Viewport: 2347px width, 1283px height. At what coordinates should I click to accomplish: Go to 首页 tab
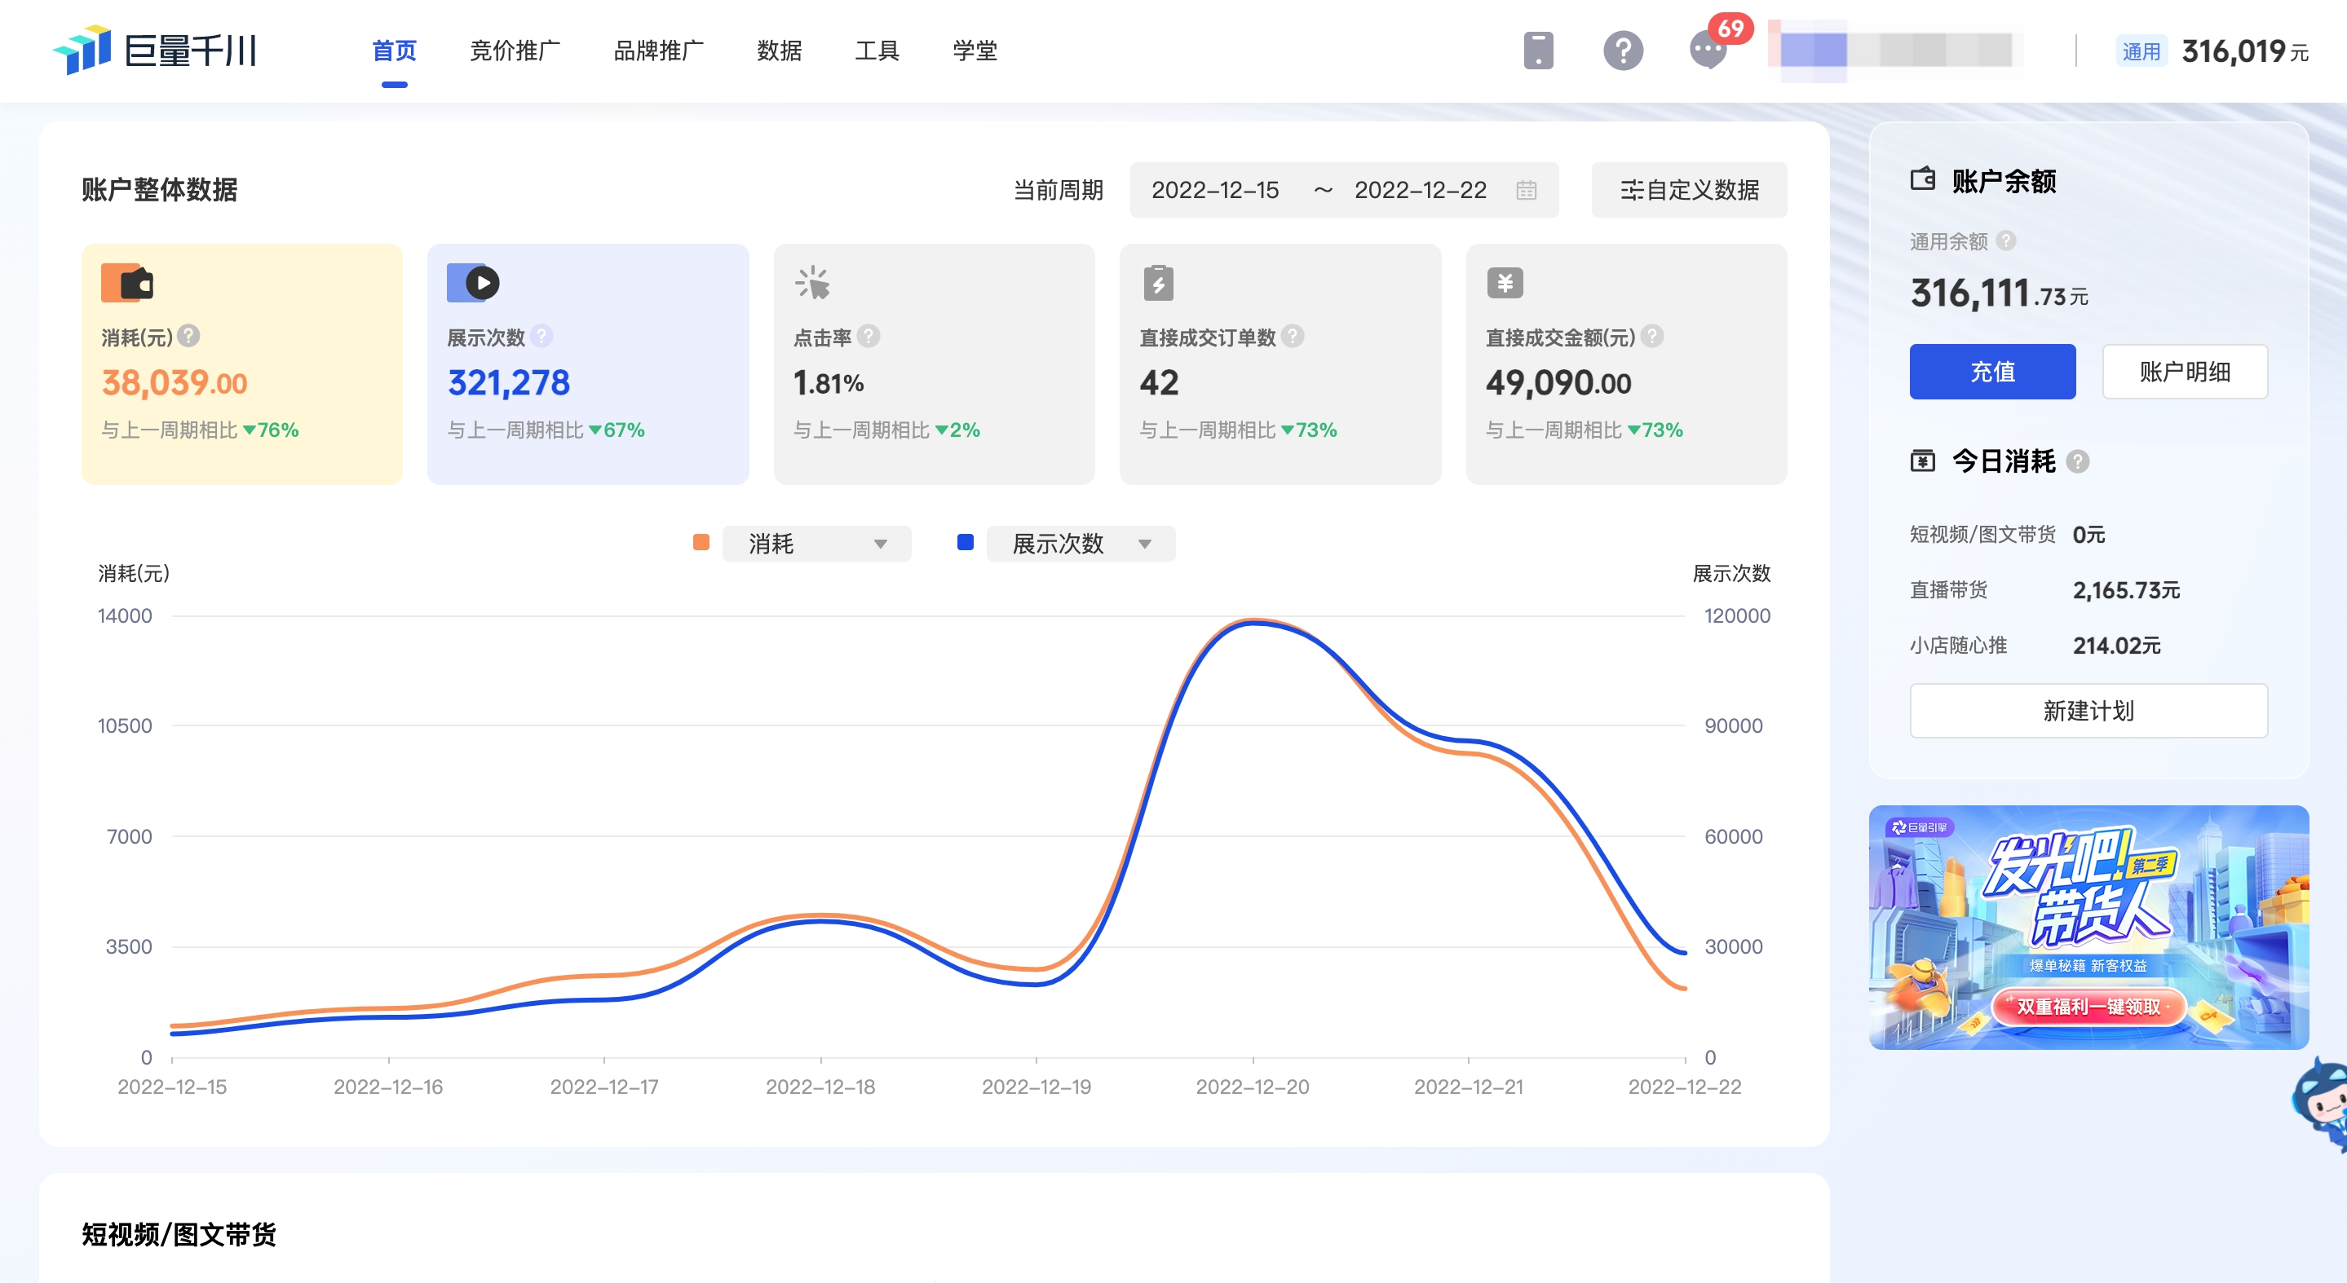(395, 51)
